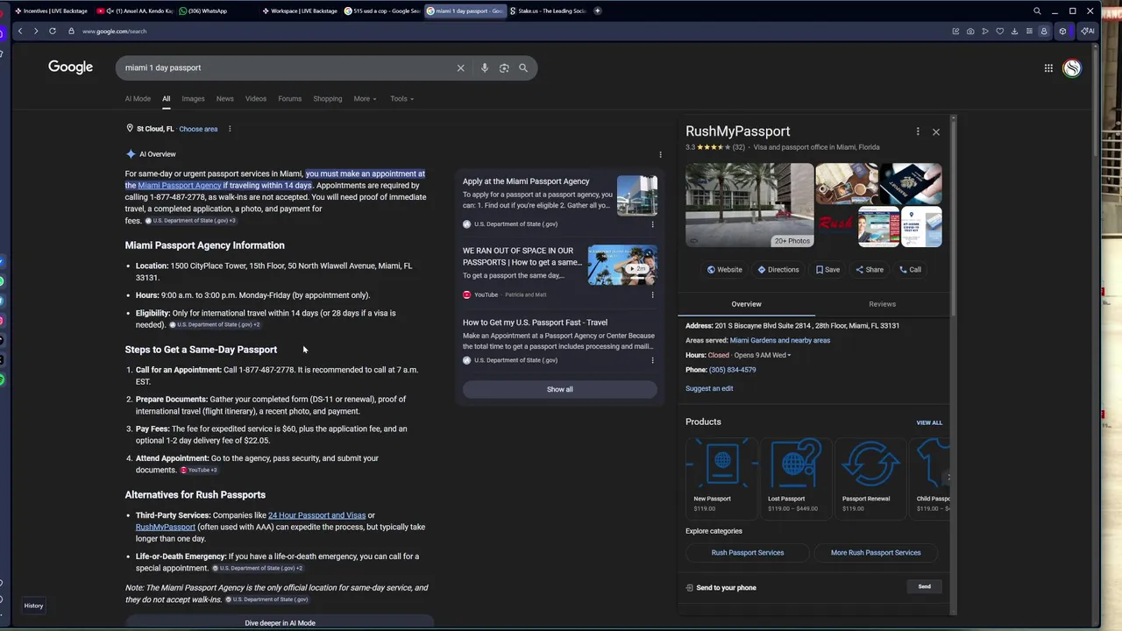1122x631 pixels.
Task: Click the Choose area link
Action: tap(198, 129)
